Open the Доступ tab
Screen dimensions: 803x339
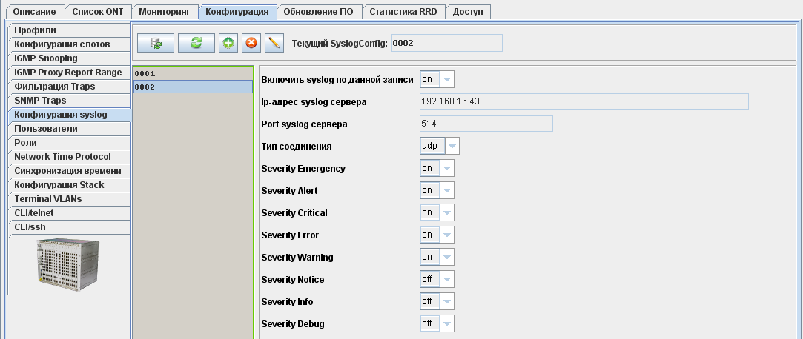[x=468, y=12]
